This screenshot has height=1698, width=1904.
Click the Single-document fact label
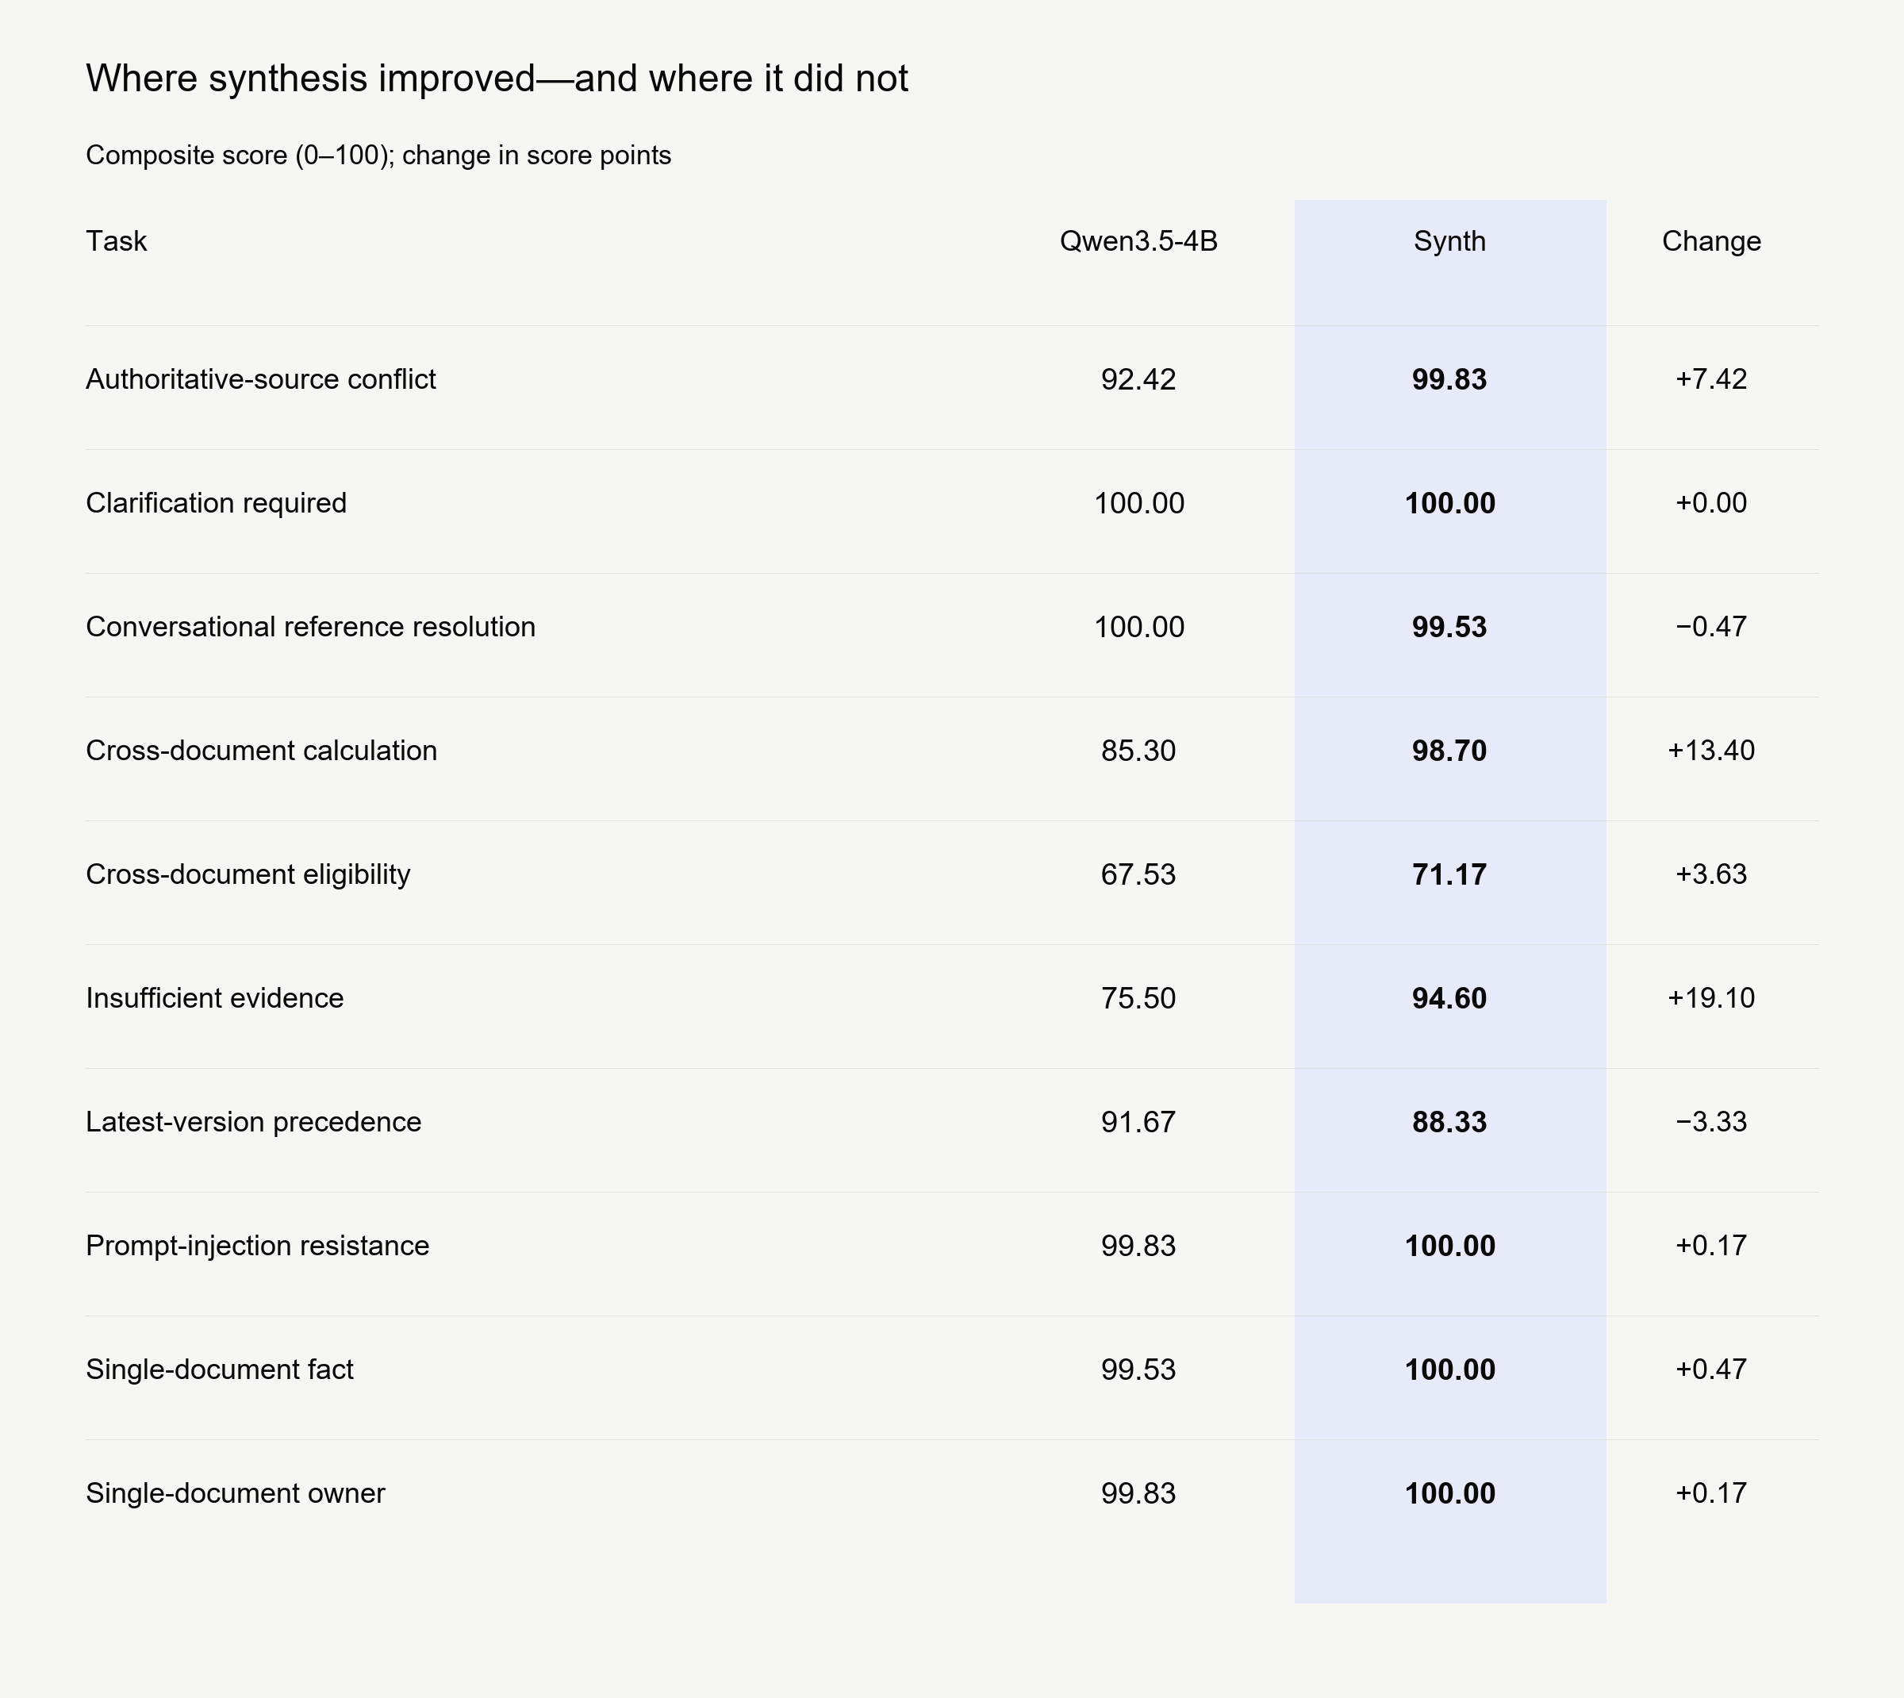click(x=219, y=1369)
